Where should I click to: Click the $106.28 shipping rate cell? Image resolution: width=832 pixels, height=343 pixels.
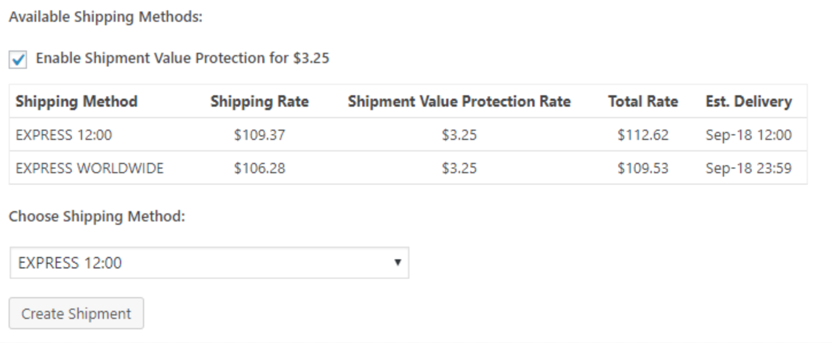pyautogui.click(x=260, y=169)
